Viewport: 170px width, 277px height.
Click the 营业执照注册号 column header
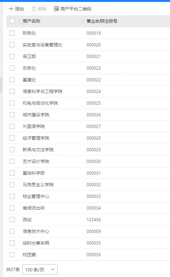[x=102, y=21]
